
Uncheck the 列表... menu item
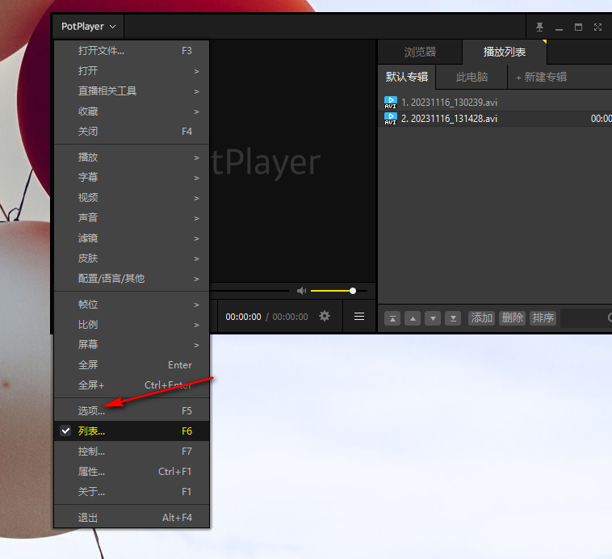132,431
